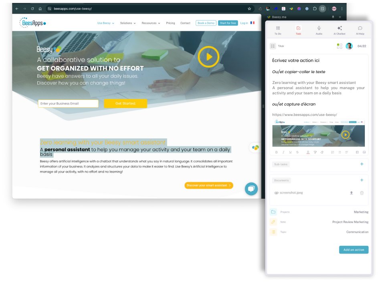The image size is (378, 289).
Task: Reload the page in browser
Action: pyautogui.click(x=32, y=9)
